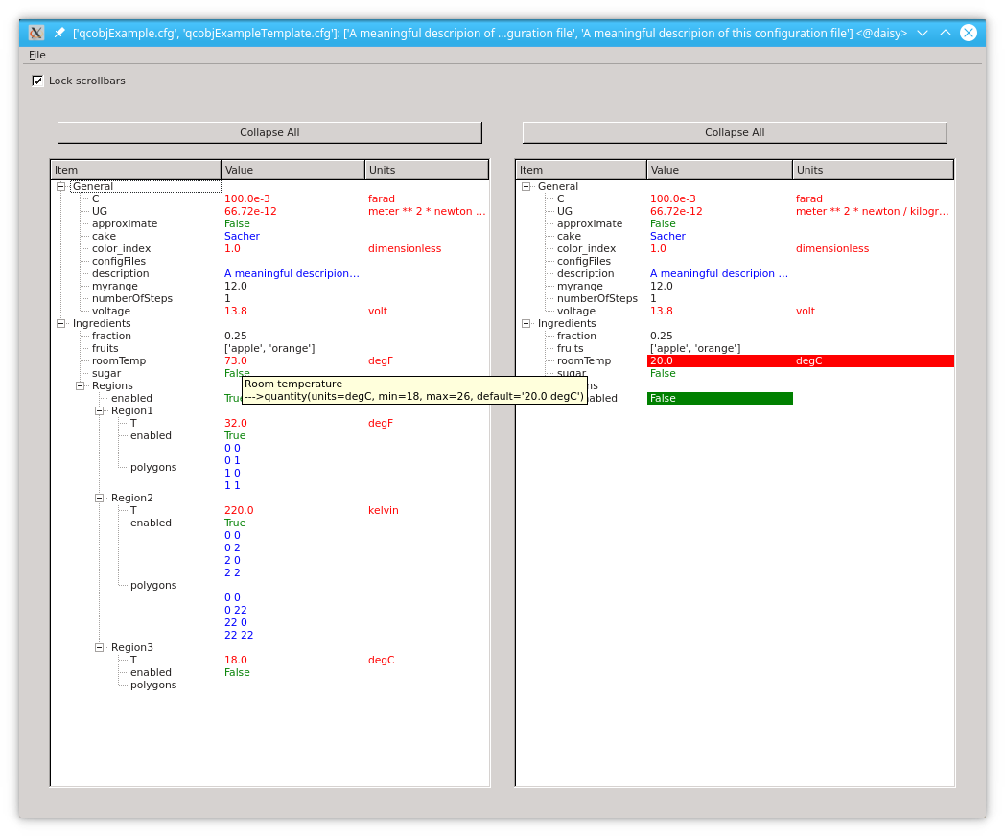This screenshot has width=1005, height=837.
Task: Collapse the General node in left tree
Action: pyautogui.click(x=60, y=187)
